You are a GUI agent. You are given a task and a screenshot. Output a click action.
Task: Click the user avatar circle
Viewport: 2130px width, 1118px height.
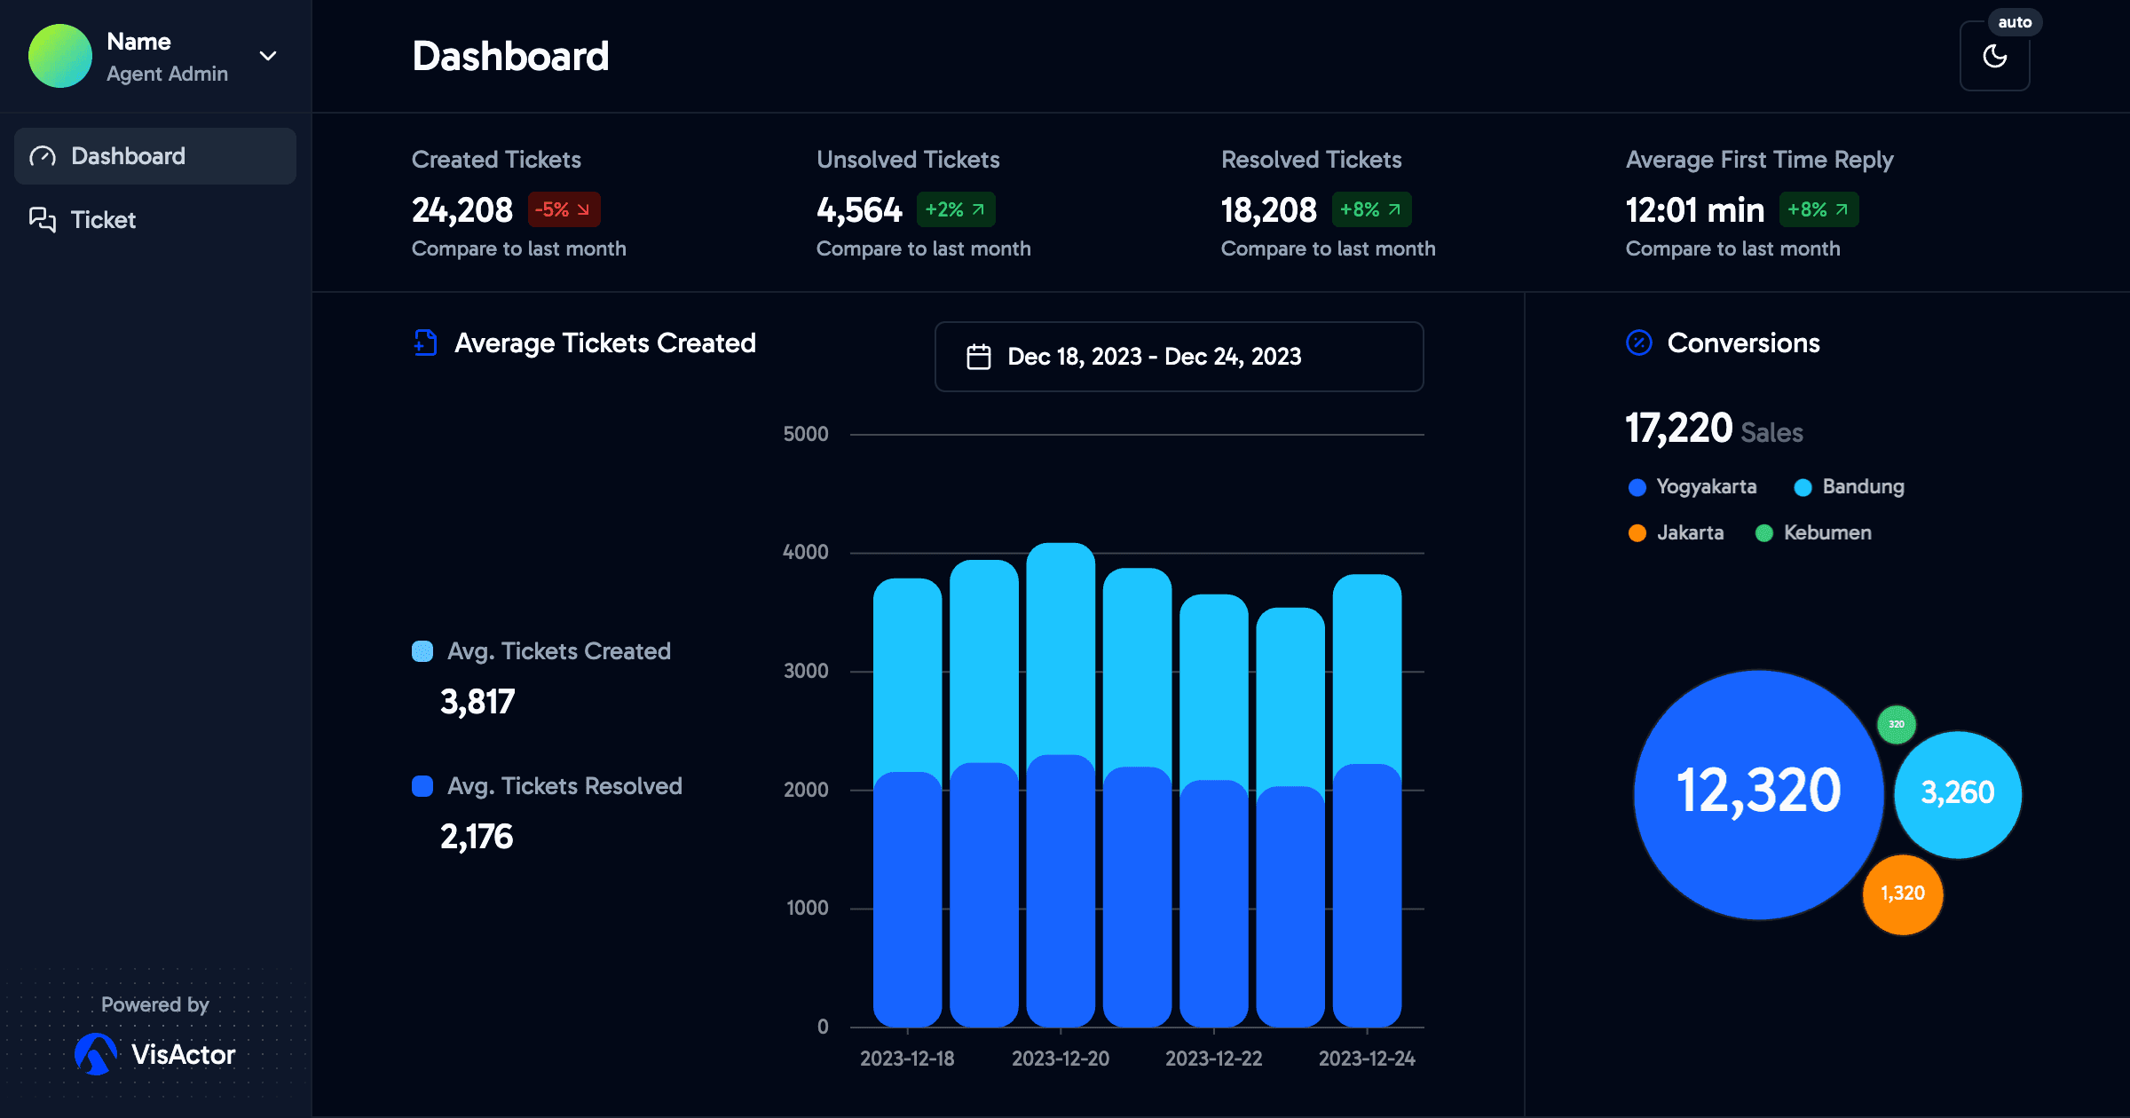pyautogui.click(x=60, y=56)
